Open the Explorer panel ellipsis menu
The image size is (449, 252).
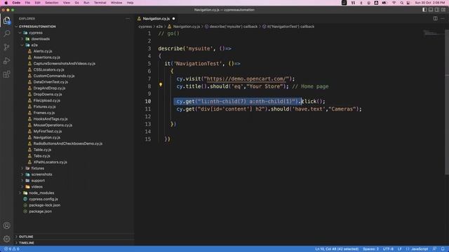(x=128, y=19)
